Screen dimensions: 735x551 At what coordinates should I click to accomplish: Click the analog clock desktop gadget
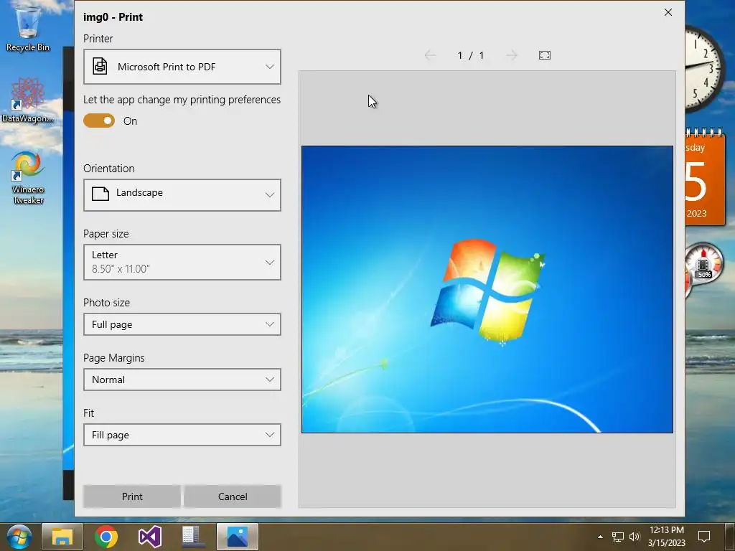(704, 70)
